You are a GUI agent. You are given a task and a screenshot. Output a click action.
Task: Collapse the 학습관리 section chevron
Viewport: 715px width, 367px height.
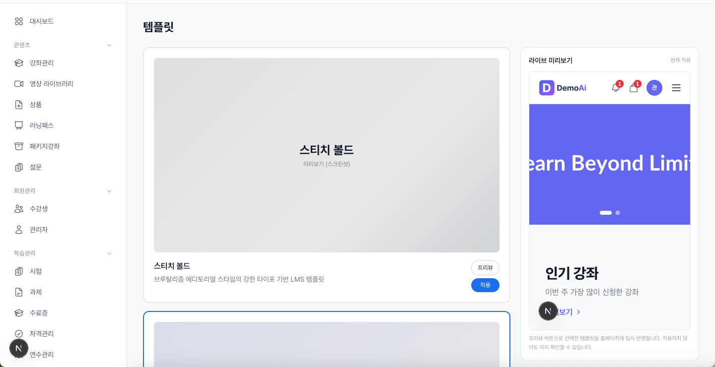pyautogui.click(x=109, y=253)
